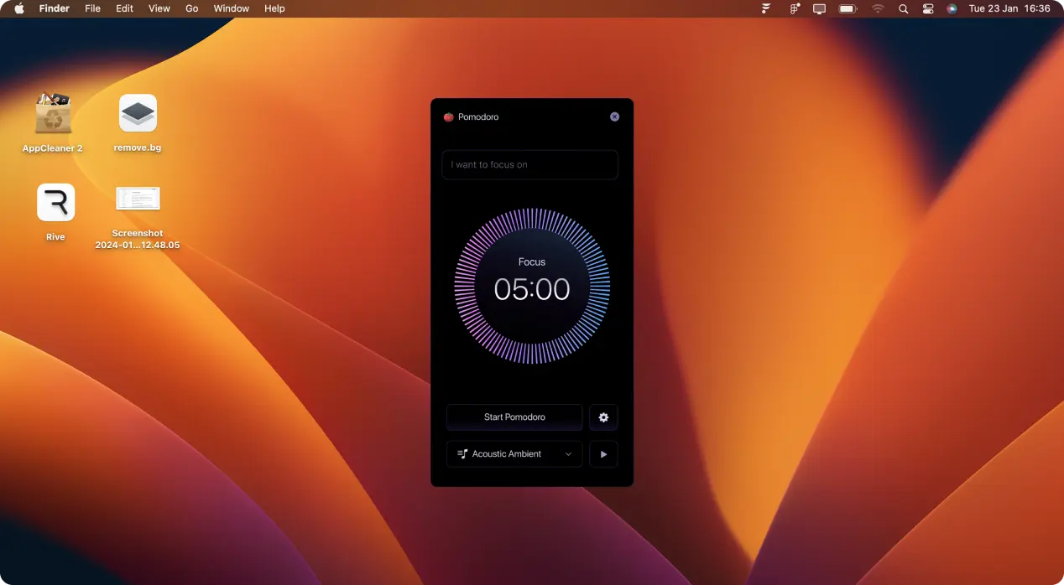1064x585 pixels.
Task: Focus the "I want to focus on" field
Action: [x=530, y=165]
